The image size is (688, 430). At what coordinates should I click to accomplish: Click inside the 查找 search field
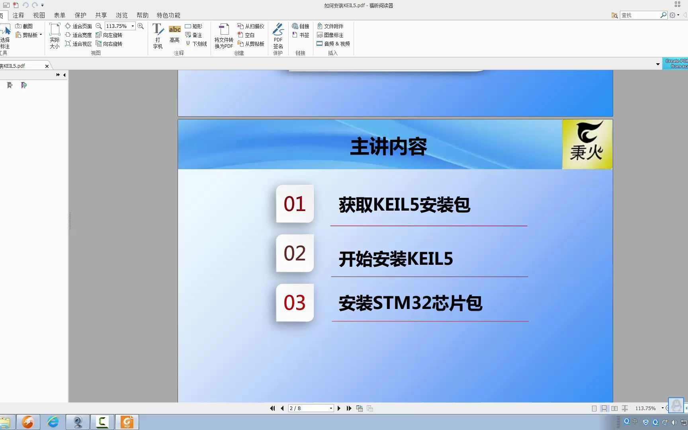coord(641,15)
